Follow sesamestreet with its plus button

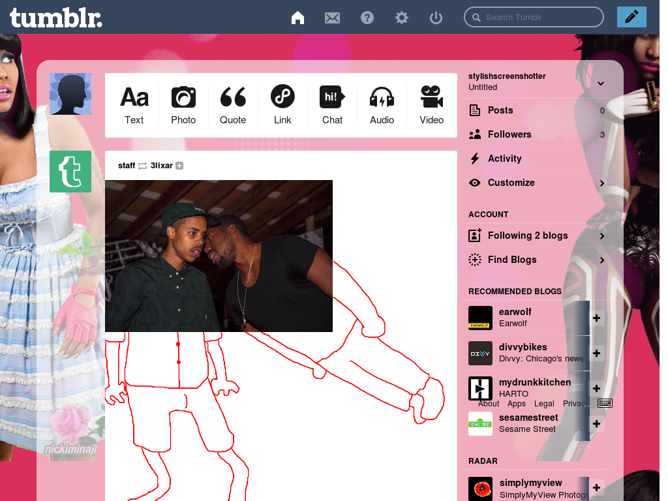596,424
